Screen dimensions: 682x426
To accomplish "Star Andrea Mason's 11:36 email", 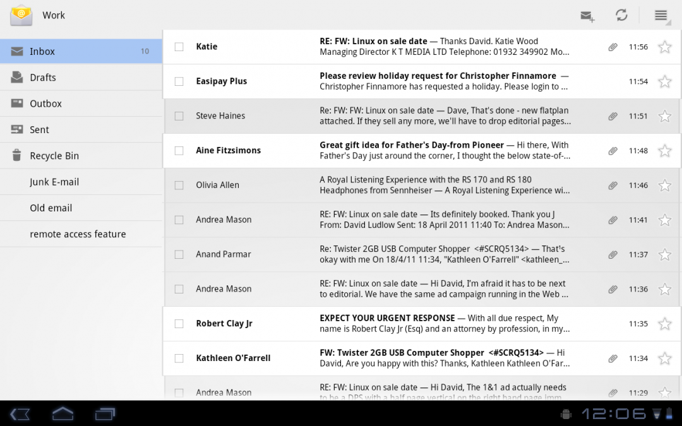I will pyautogui.click(x=664, y=289).
